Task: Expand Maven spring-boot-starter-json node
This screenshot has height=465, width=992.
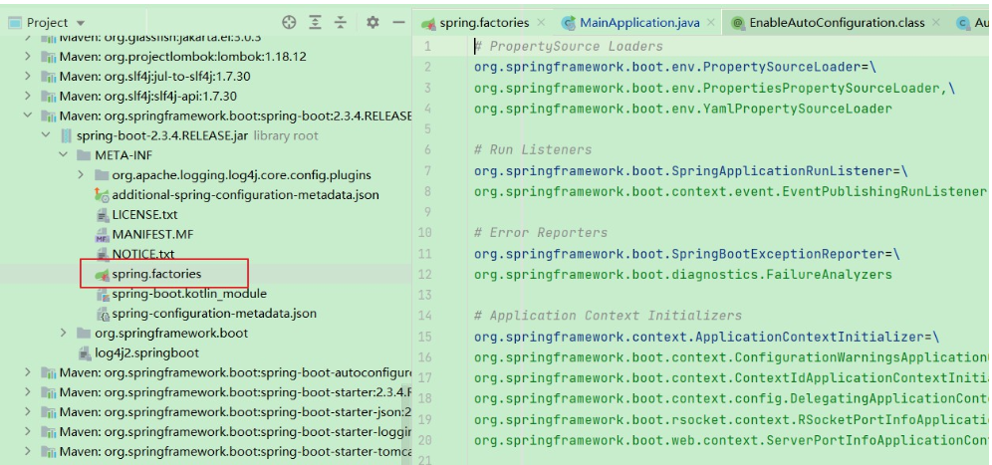Action: pyautogui.click(x=27, y=412)
